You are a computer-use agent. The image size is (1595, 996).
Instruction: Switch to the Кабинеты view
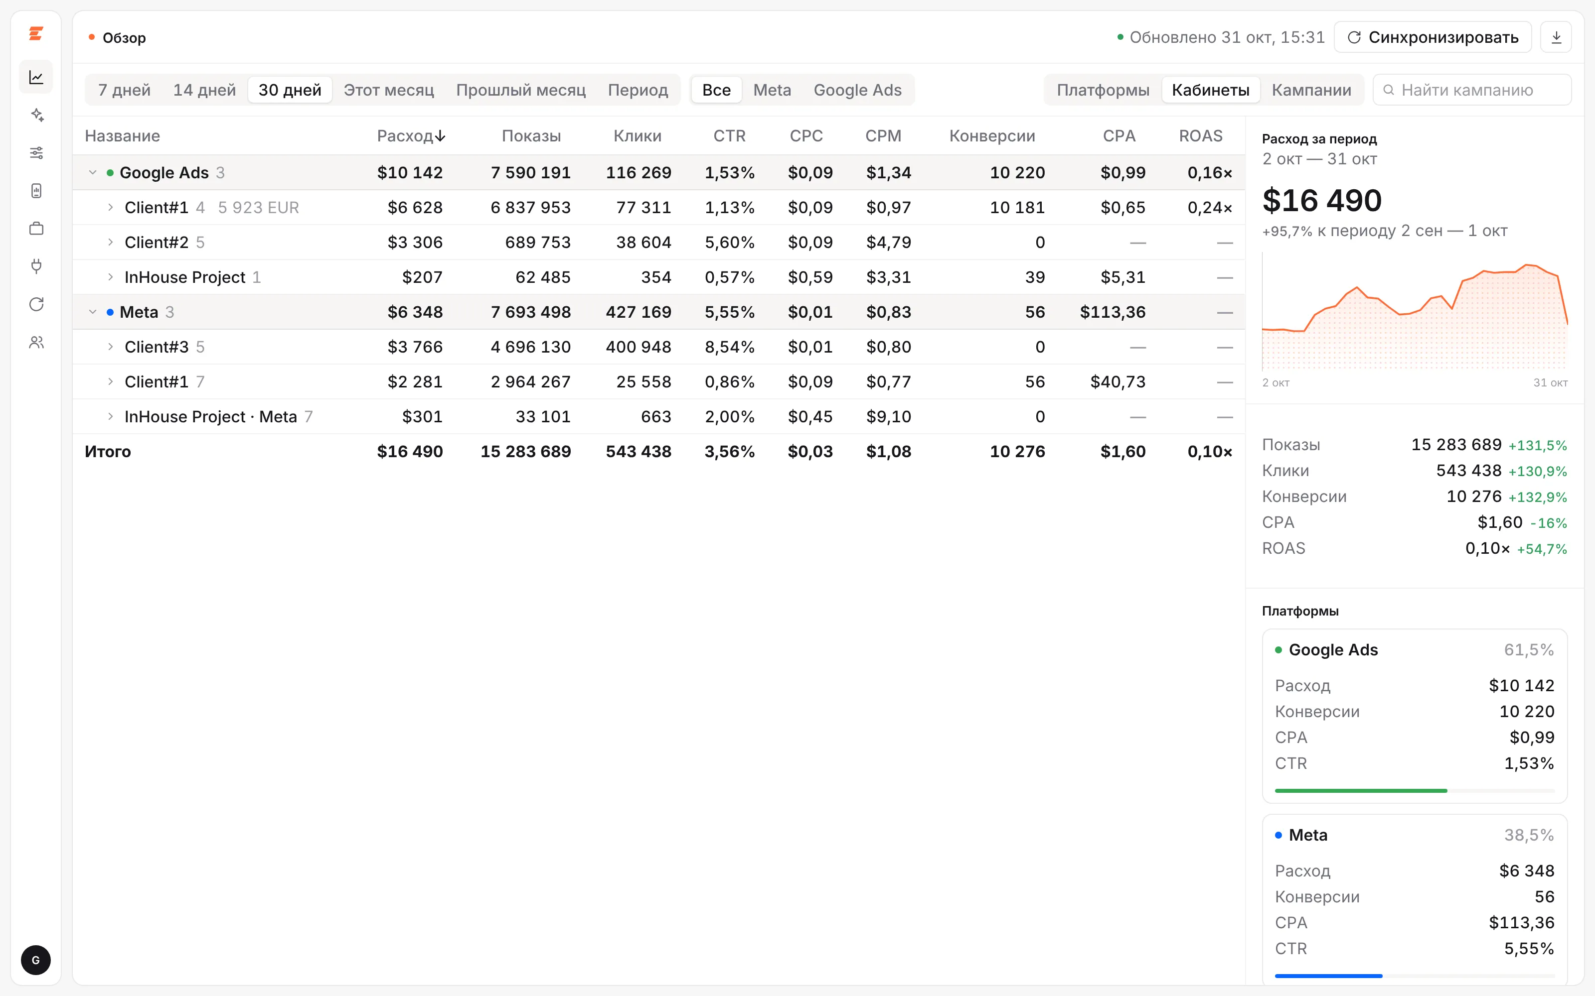click(1210, 90)
